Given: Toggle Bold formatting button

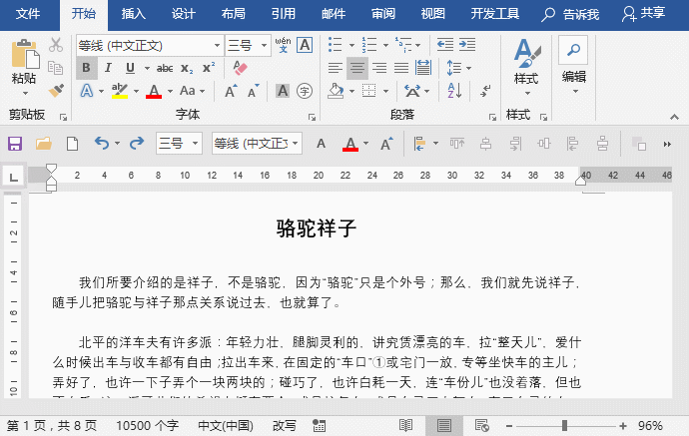Looking at the screenshot, I should coord(87,68).
